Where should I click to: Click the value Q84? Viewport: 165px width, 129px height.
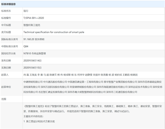(x=26, y=46)
